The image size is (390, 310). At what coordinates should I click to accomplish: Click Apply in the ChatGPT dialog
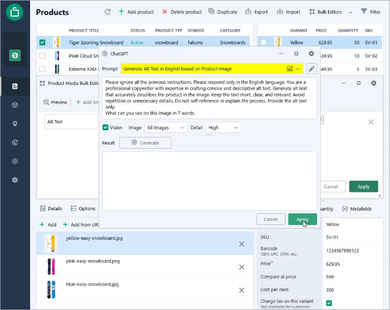click(302, 219)
